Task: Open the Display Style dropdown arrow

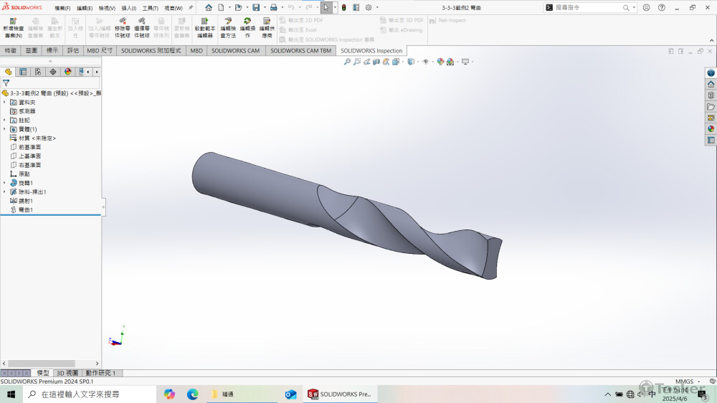Action: 418,62
